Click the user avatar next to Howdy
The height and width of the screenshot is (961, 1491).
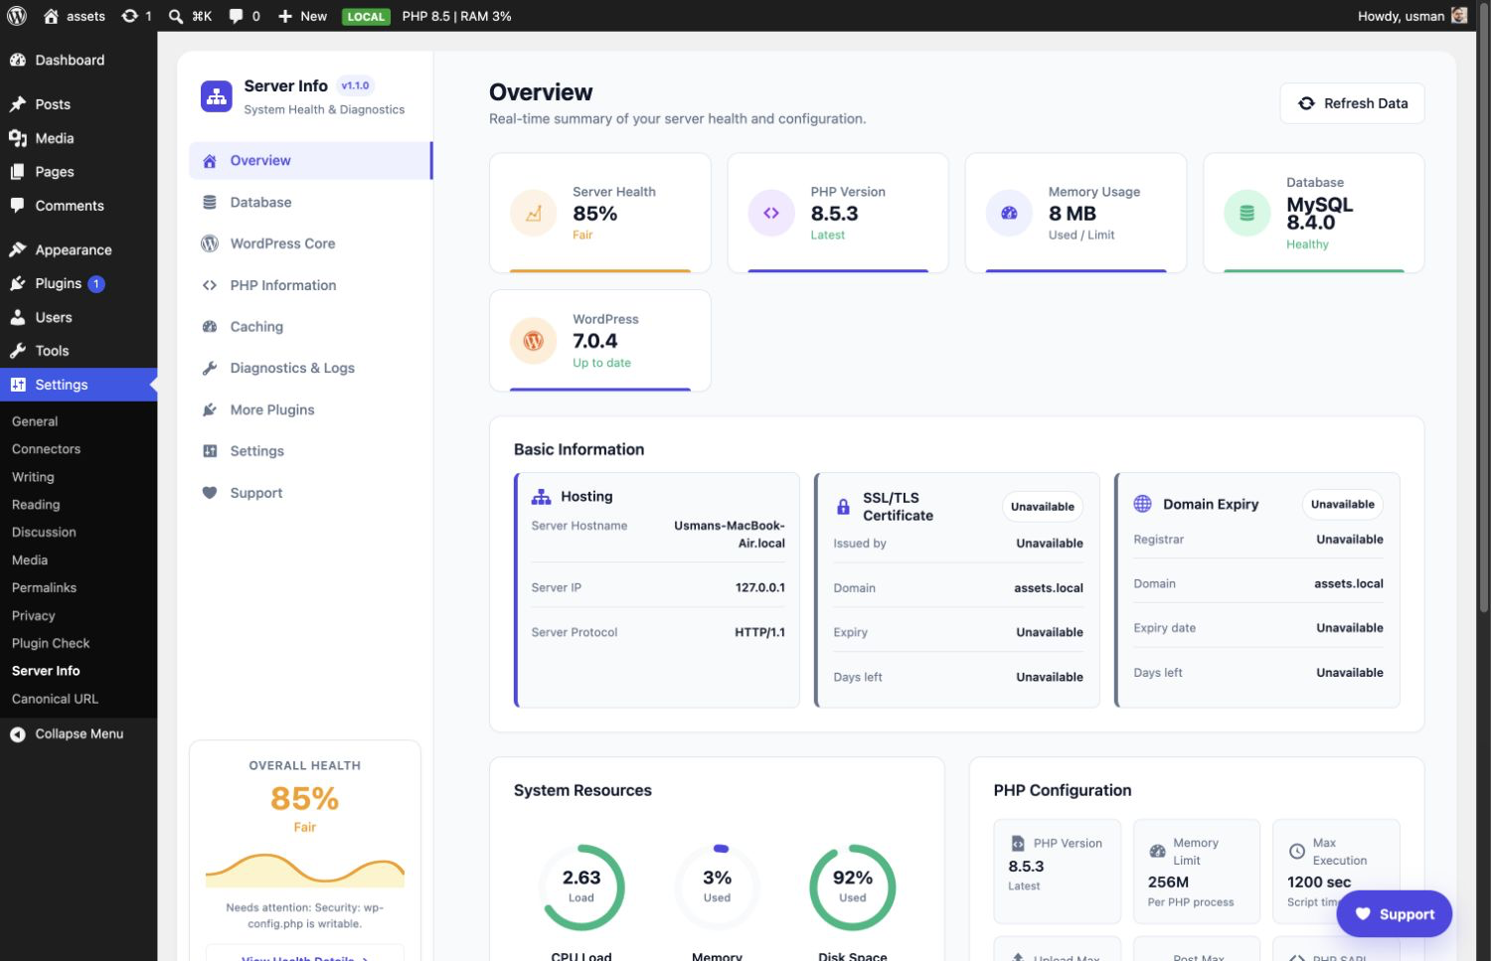point(1459,16)
